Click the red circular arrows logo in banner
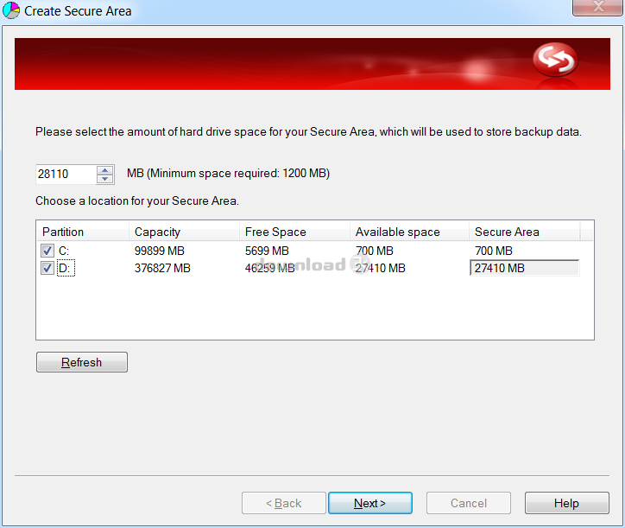 coord(555,60)
